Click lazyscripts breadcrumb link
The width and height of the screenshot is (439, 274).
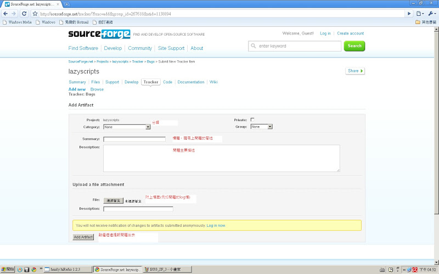click(120, 61)
